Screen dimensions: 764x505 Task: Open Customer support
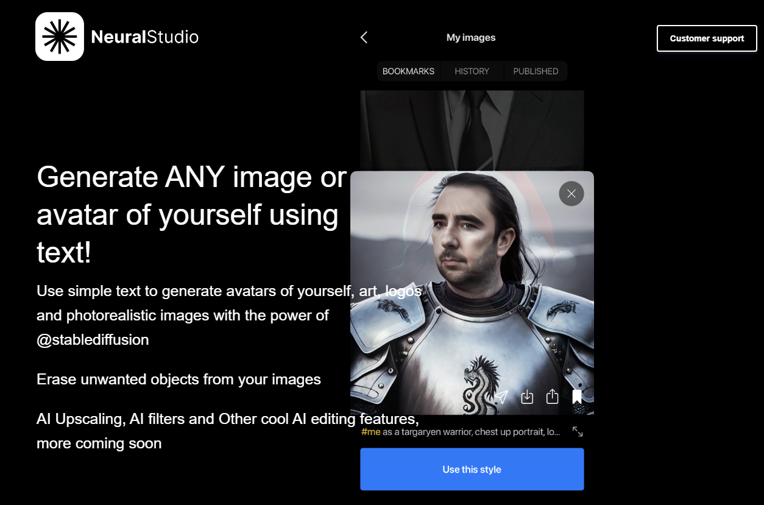click(x=707, y=38)
